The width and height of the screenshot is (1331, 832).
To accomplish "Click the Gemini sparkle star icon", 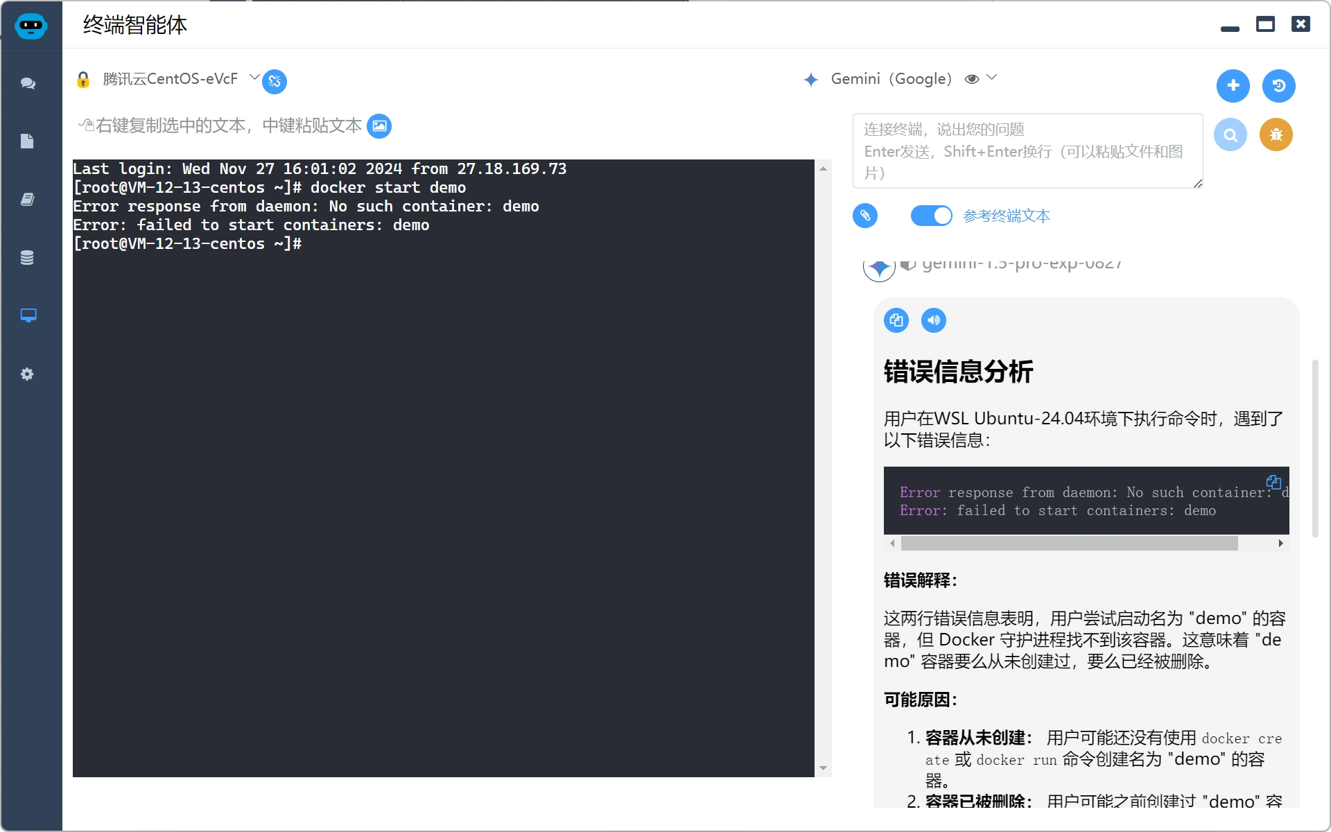I will tap(811, 80).
